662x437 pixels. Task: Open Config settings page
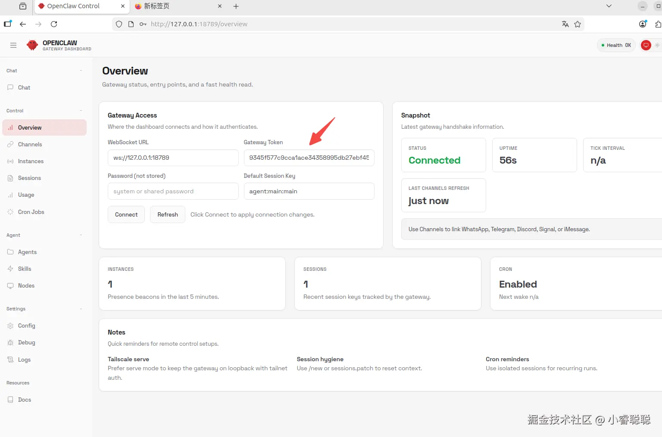(44, 325)
